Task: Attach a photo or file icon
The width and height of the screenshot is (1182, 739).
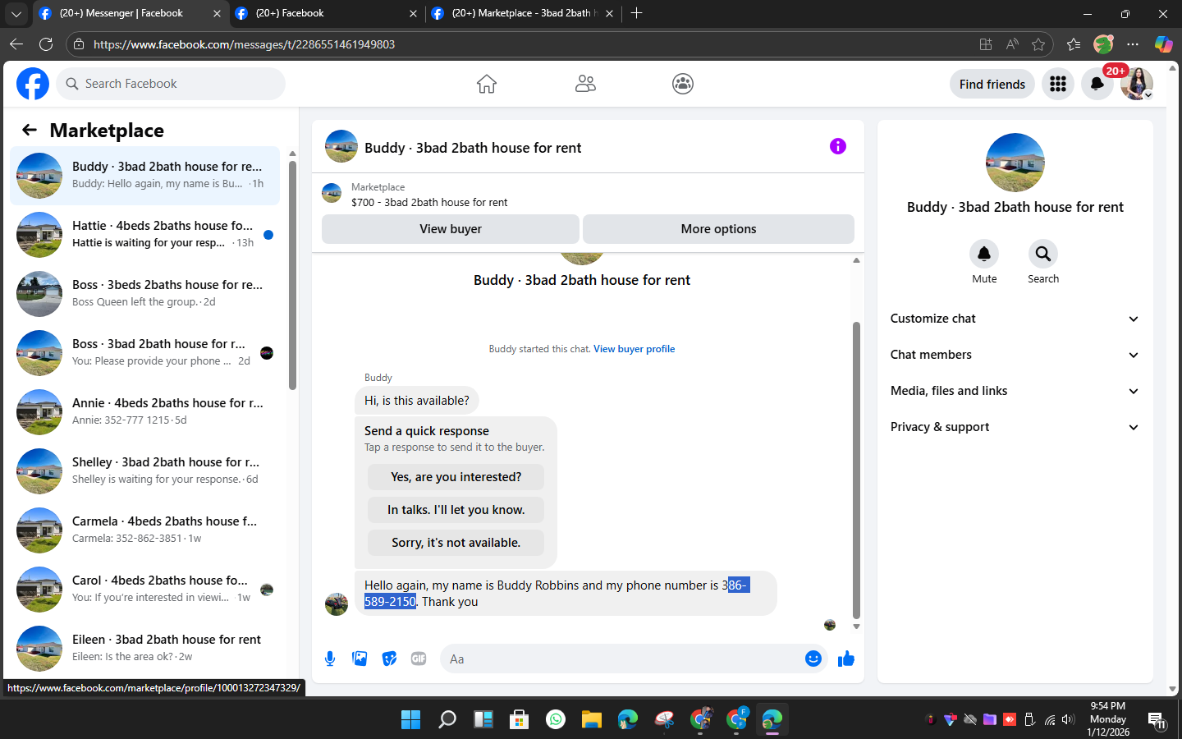Action: 360,659
